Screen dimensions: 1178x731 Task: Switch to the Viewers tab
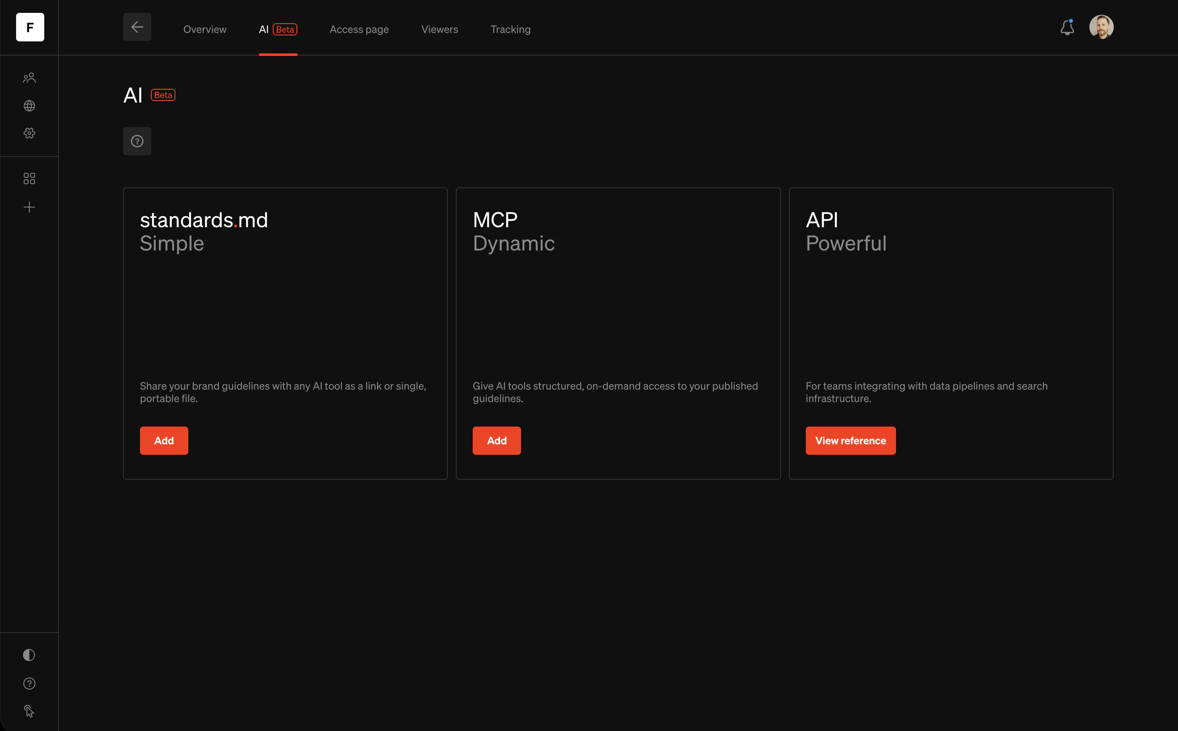coord(439,29)
